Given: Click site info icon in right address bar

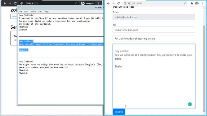Looking at the screenshot, I should click(x=125, y=4).
